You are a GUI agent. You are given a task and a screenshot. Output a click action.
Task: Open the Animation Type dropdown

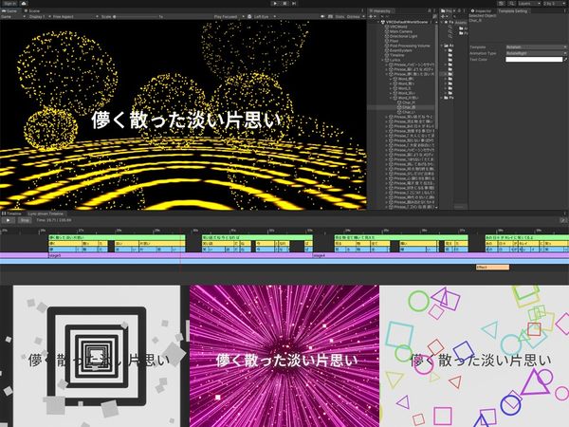pyautogui.click(x=536, y=53)
